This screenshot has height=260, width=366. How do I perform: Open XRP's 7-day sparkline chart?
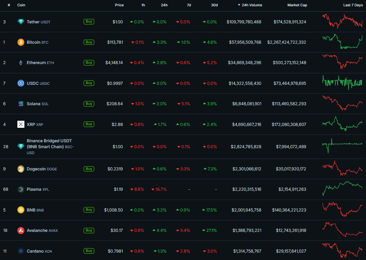click(x=342, y=123)
